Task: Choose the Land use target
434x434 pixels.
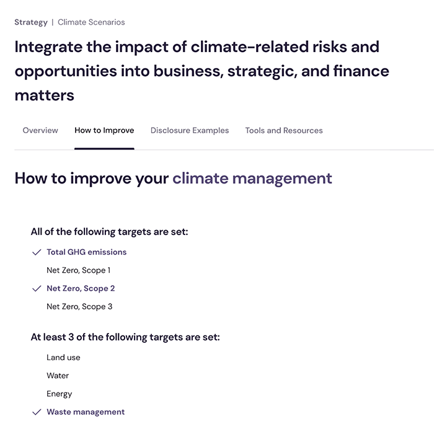Action: click(x=63, y=358)
